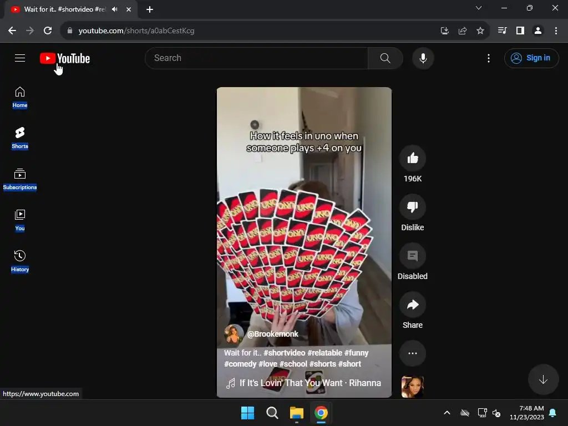568x426 pixels.
Task: Open Chrome tab search chevron
Action: 479,8
